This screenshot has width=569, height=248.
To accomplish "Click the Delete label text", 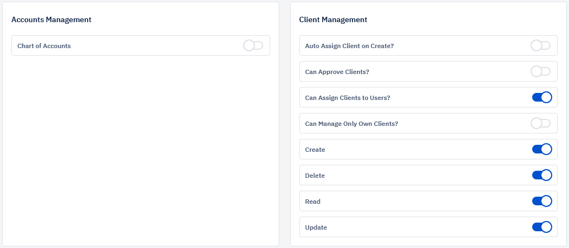I will tap(315, 176).
